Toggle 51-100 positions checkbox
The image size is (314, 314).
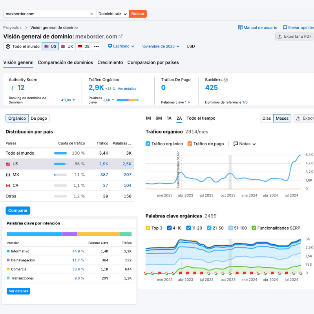pos(230,228)
